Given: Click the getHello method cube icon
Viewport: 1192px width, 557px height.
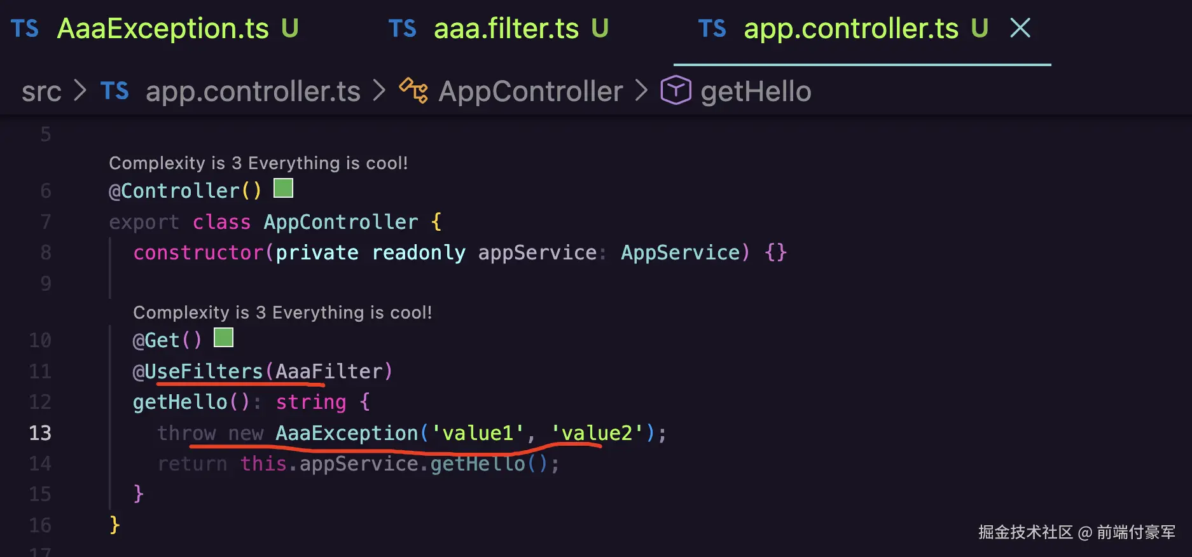Looking at the screenshot, I should point(676,90).
